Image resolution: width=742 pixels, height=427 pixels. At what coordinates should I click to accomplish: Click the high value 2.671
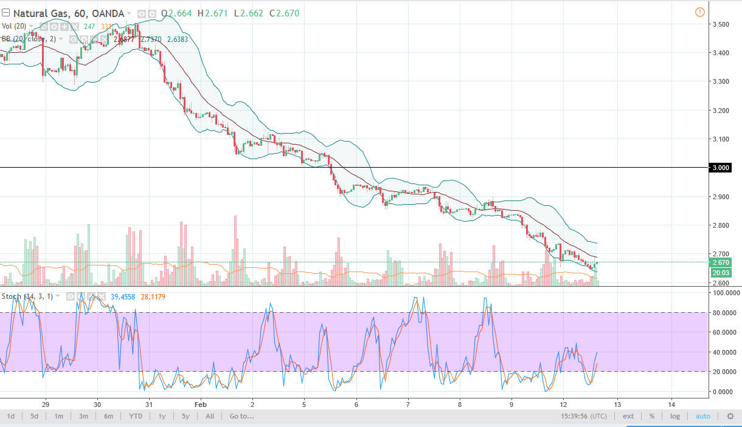pyautogui.click(x=218, y=13)
